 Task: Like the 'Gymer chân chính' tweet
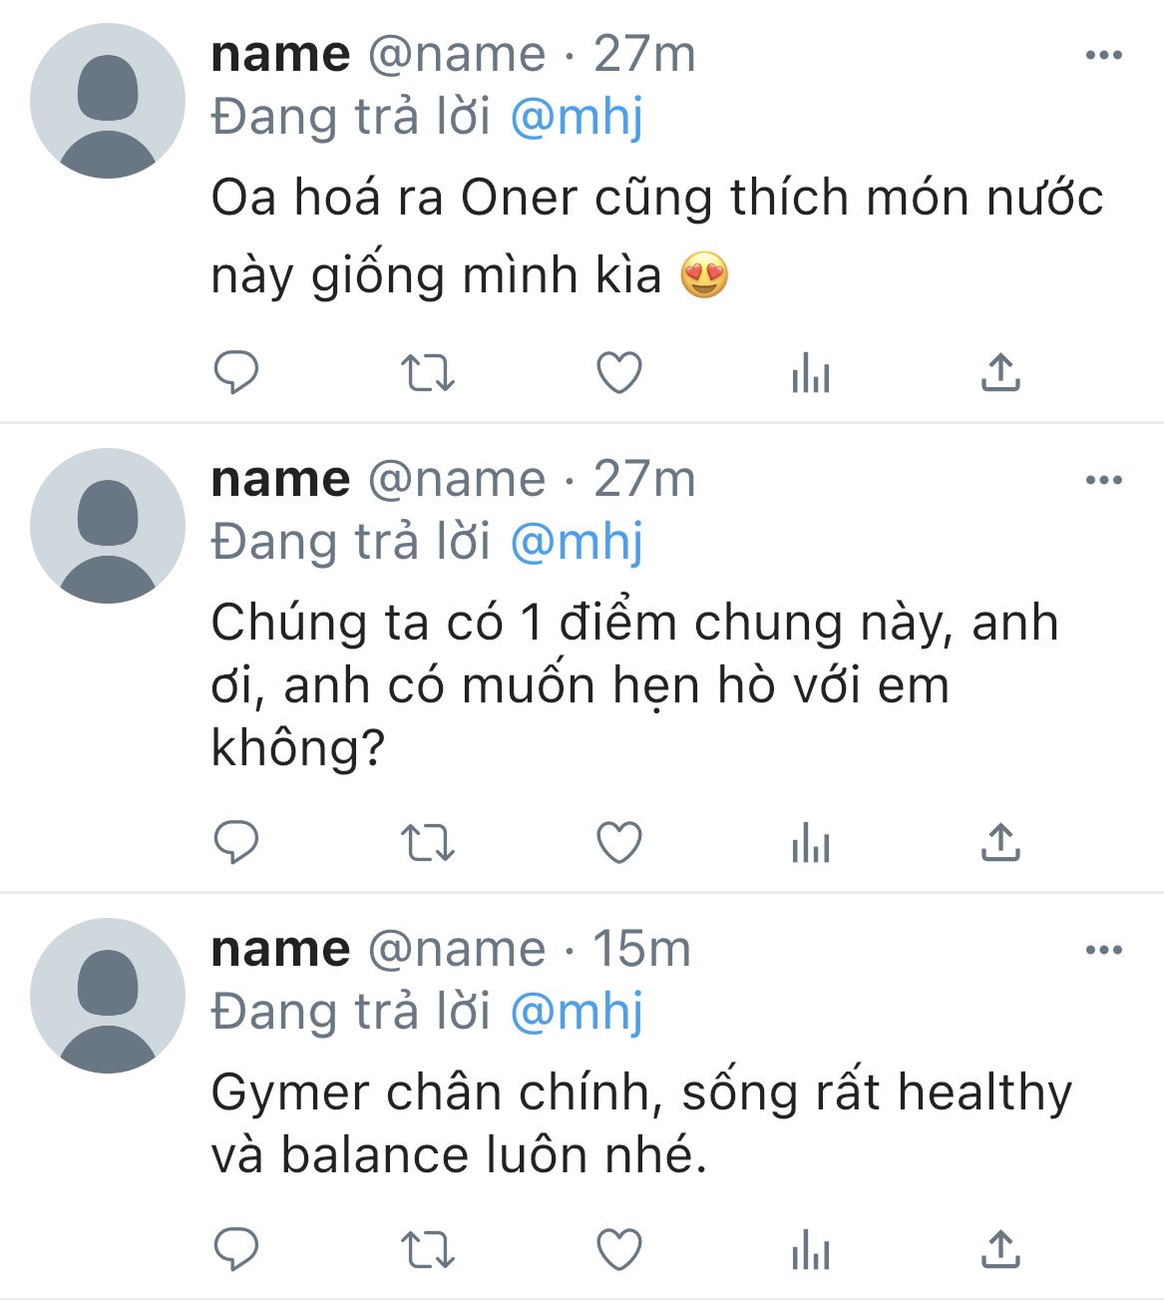pos(618,1249)
